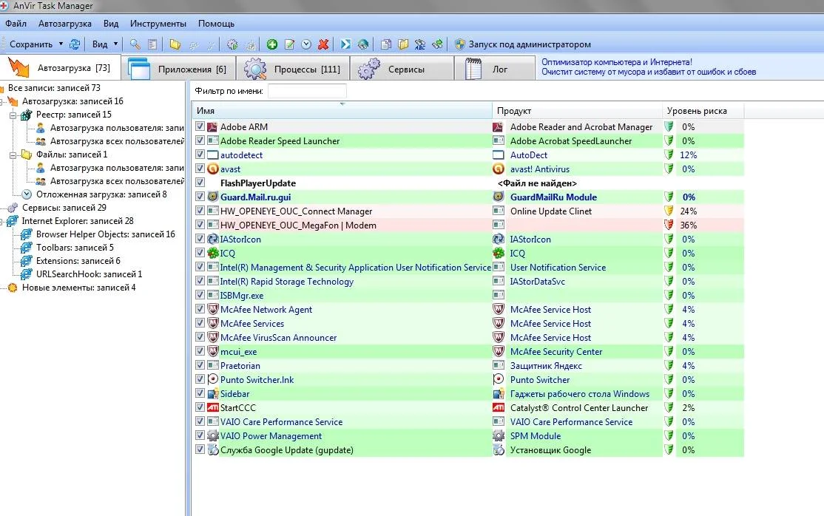Open the Инструменты menu
The height and width of the screenshot is (516, 824).
[158, 24]
